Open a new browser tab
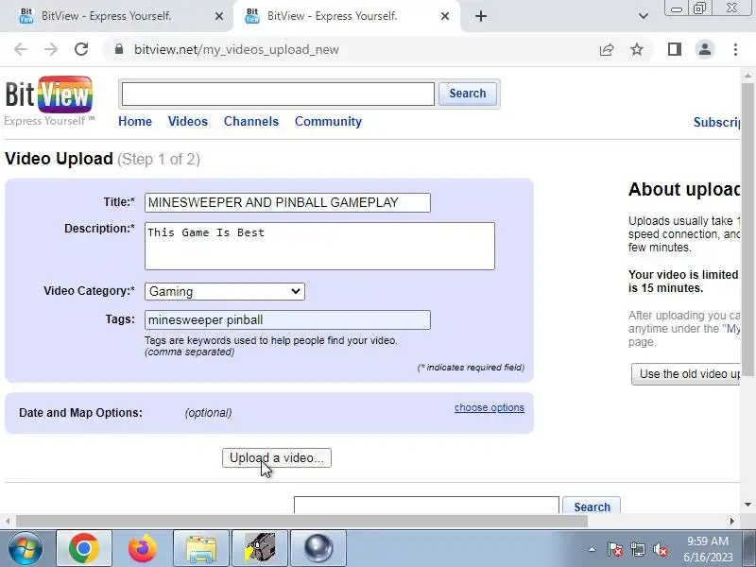 point(481,16)
